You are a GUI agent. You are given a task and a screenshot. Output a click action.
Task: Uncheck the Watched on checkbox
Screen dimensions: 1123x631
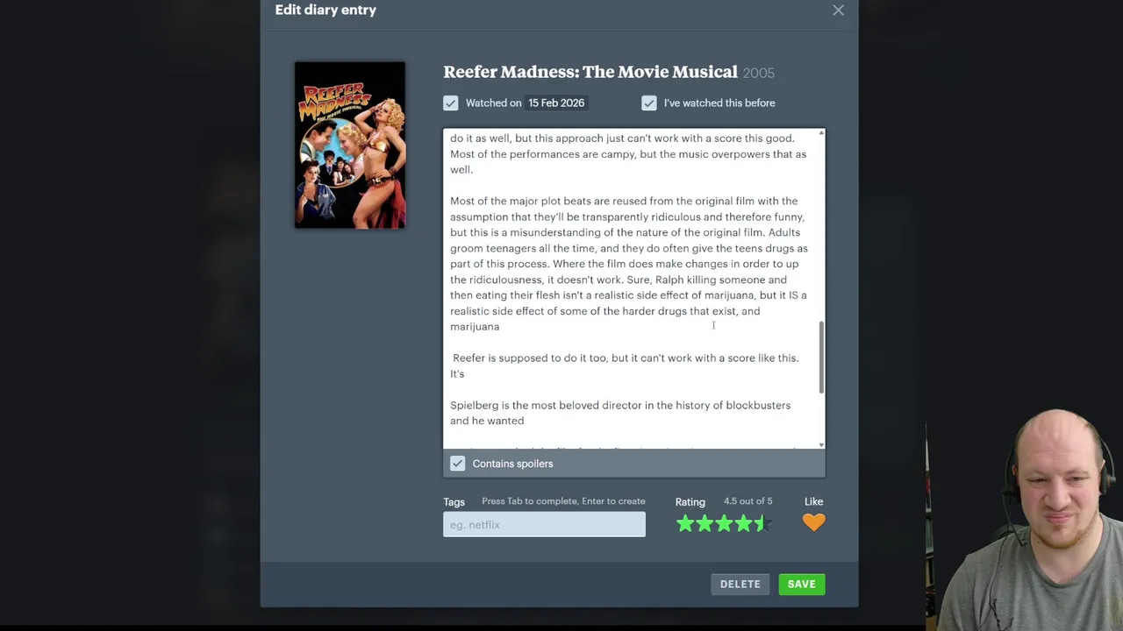pos(450,103)
